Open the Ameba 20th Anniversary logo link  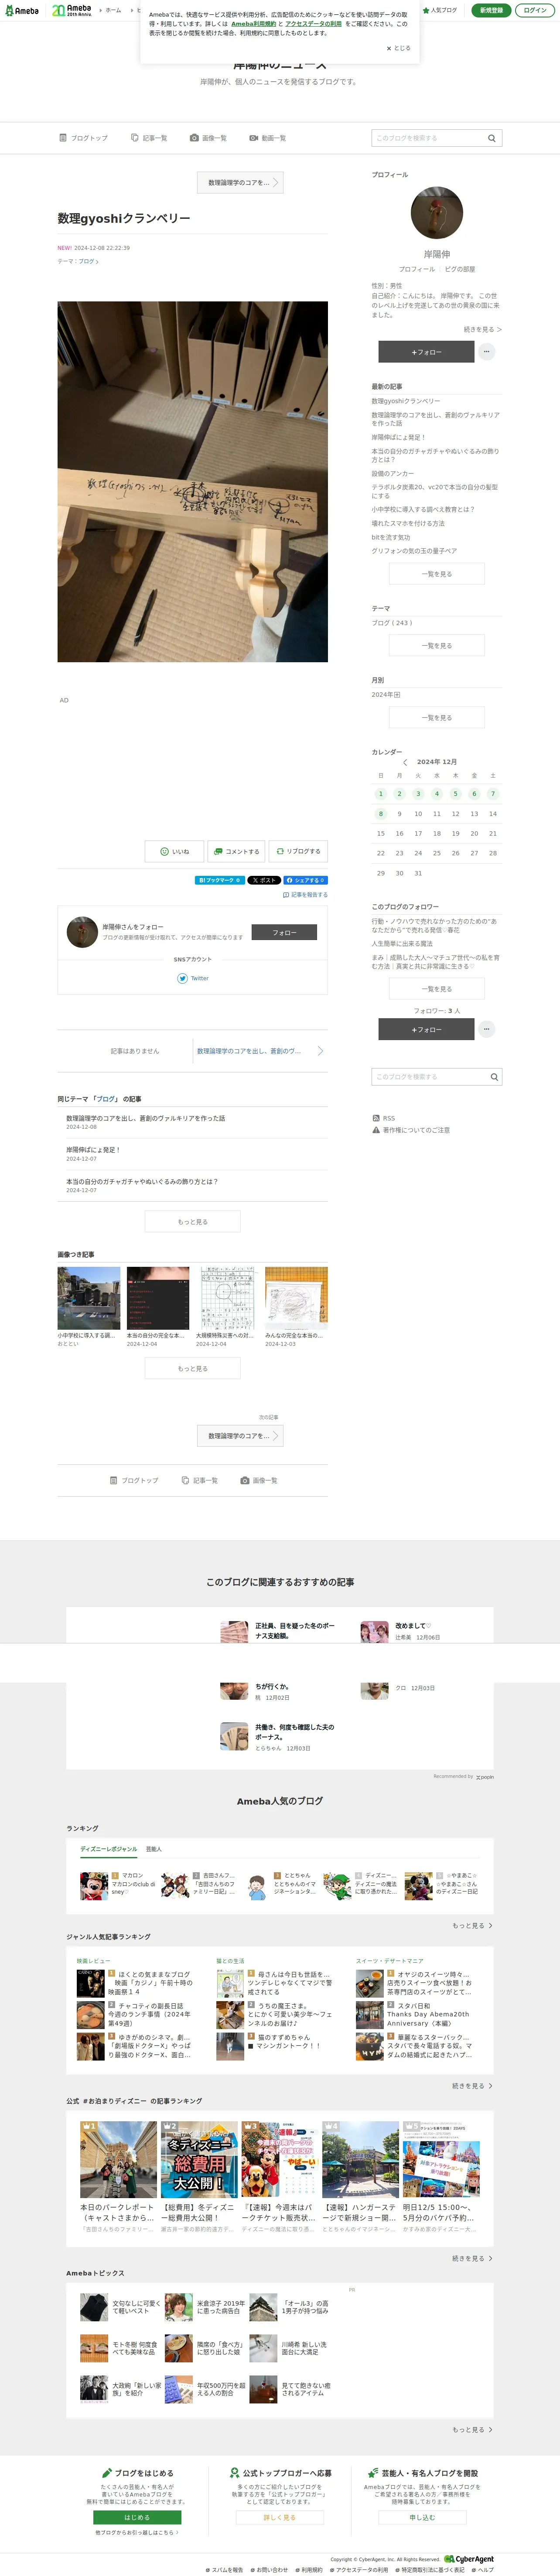[71, 10]
